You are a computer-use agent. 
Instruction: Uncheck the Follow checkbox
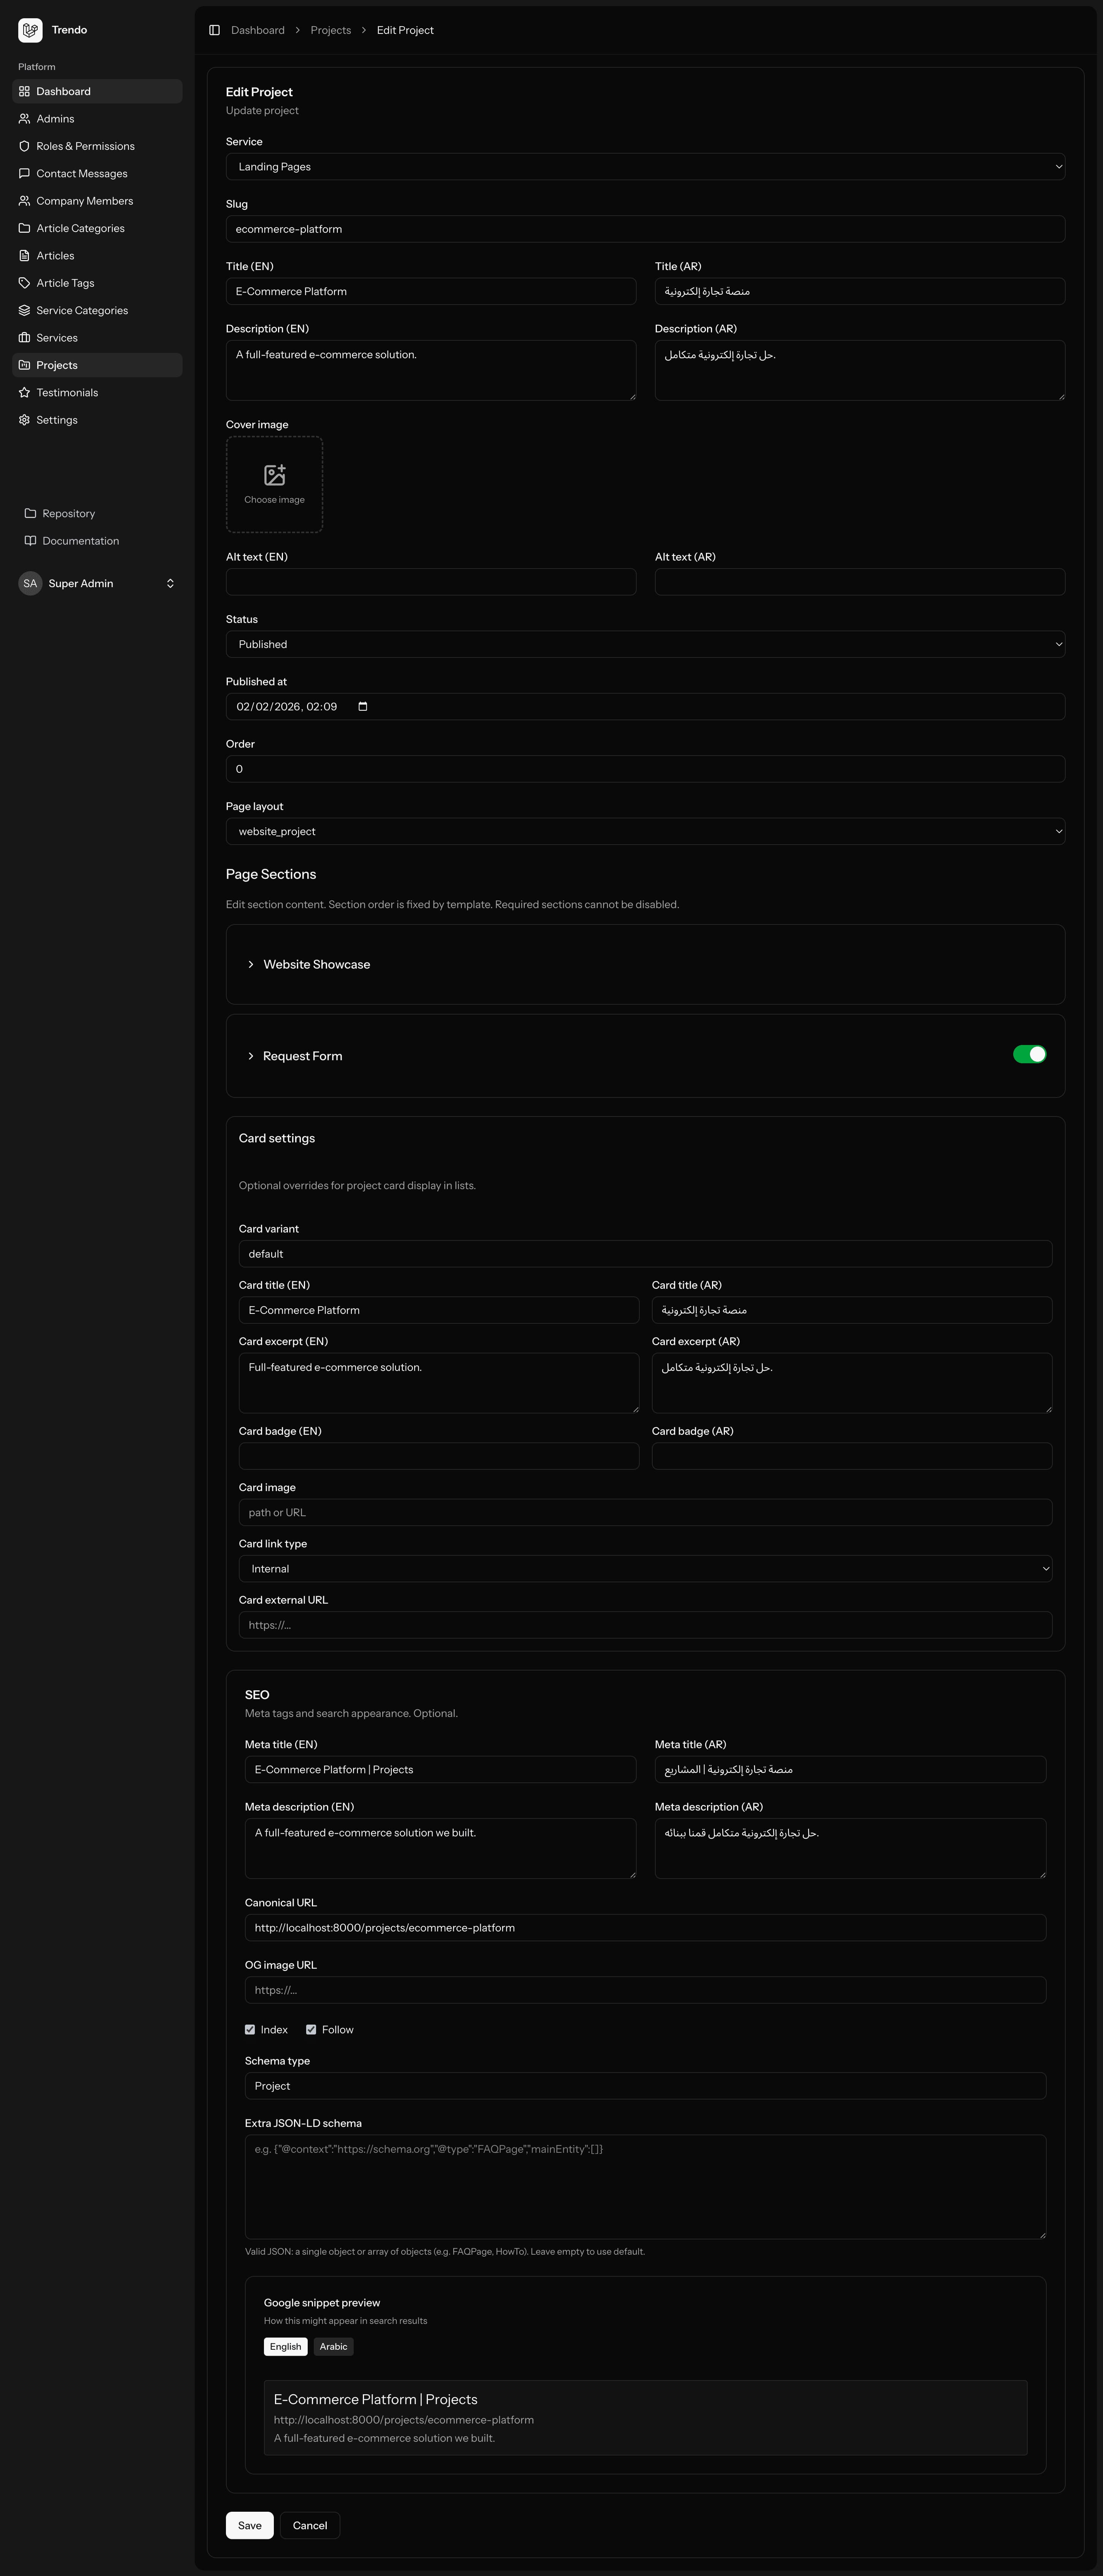pyautogui.click(x=311, y=2030)
